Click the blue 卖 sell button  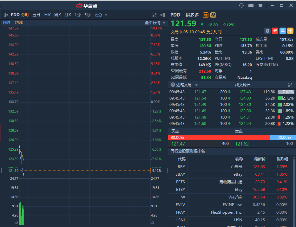[x=282, y=31]
